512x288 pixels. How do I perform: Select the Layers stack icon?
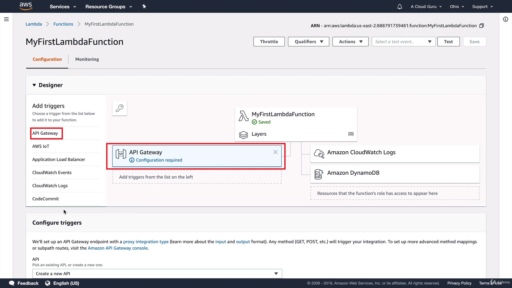pos(243,135)
